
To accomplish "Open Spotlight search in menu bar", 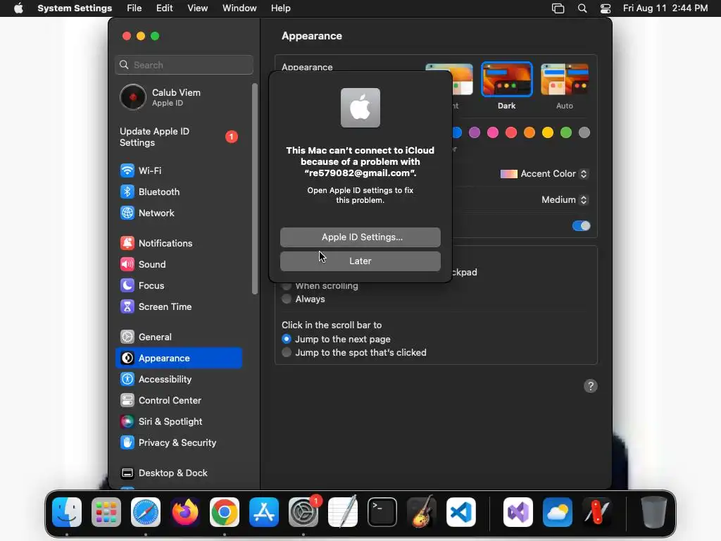I will pyautogui.click(x=582, y=8).
